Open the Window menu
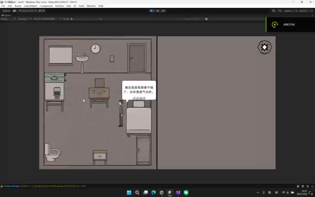Viewport: 315px width, 197px height. (91, 6)
